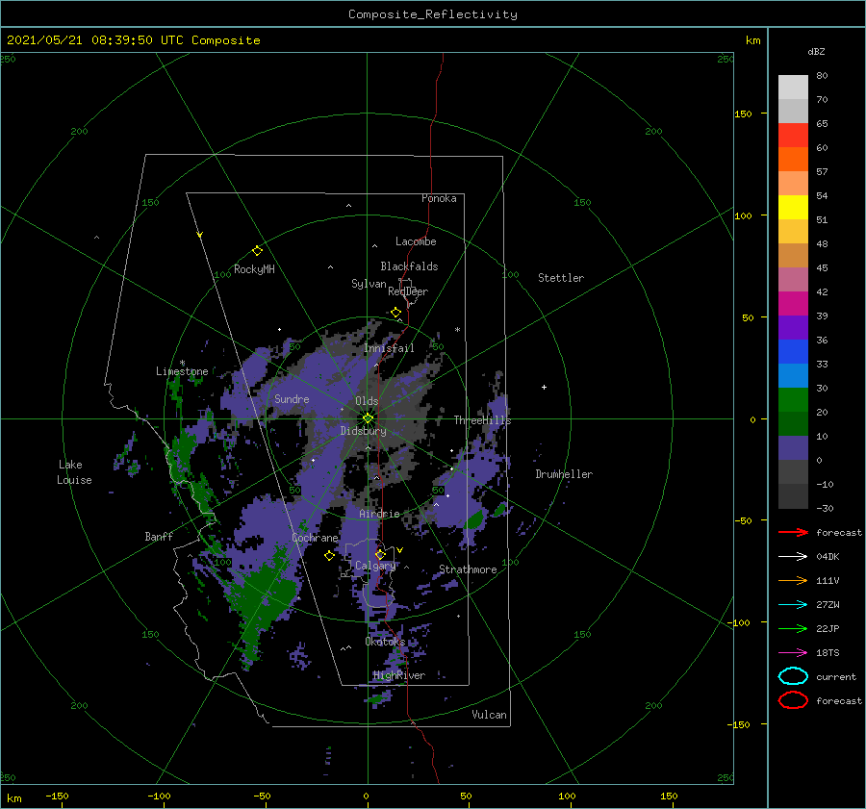Click the green 22JP arrow in legend
866x809 pixels.
point(793,628)
